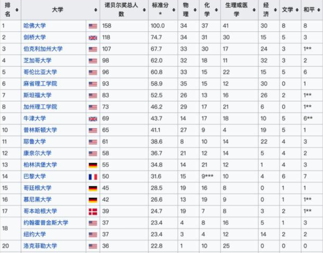This screenshot has height=253, width=323.
Task: Select the standard score 31.6
Action: click(x=156, y=177)
